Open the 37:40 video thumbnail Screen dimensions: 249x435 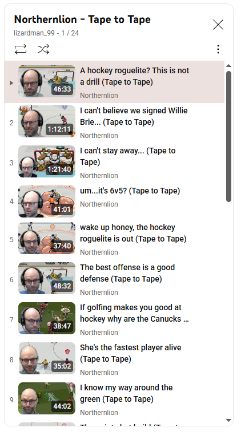coord(47,238)
